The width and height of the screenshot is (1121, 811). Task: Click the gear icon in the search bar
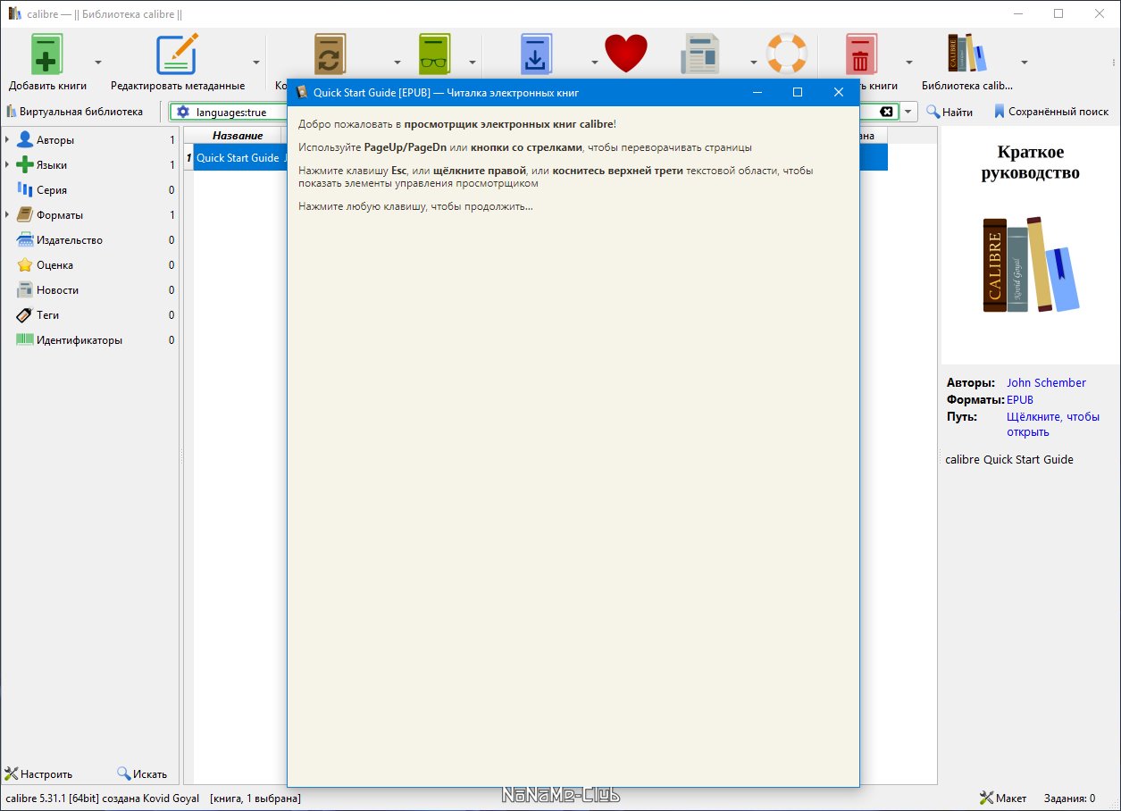183,112
